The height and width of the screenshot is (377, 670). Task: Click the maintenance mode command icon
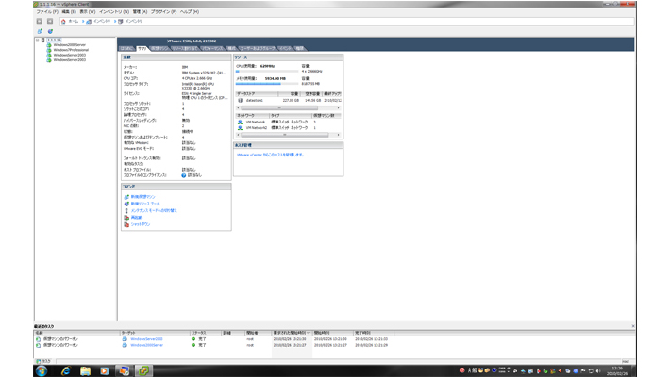coord(126,210)
